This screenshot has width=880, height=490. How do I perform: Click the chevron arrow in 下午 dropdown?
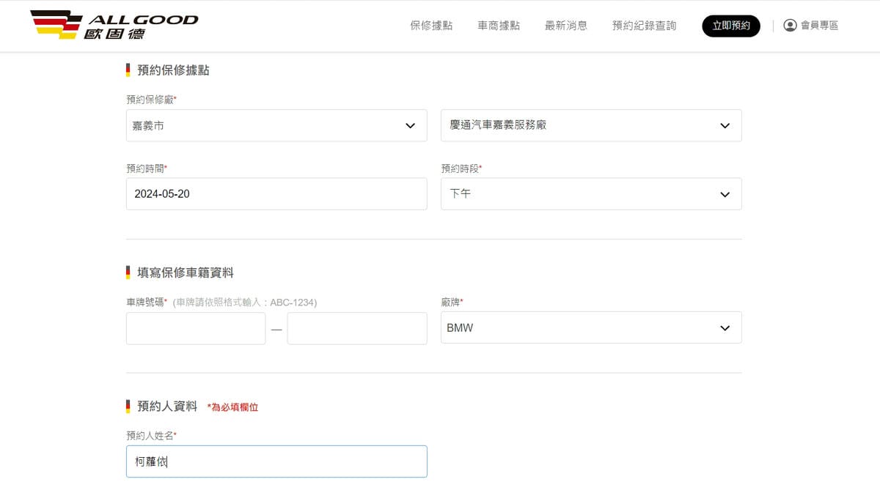725,195
